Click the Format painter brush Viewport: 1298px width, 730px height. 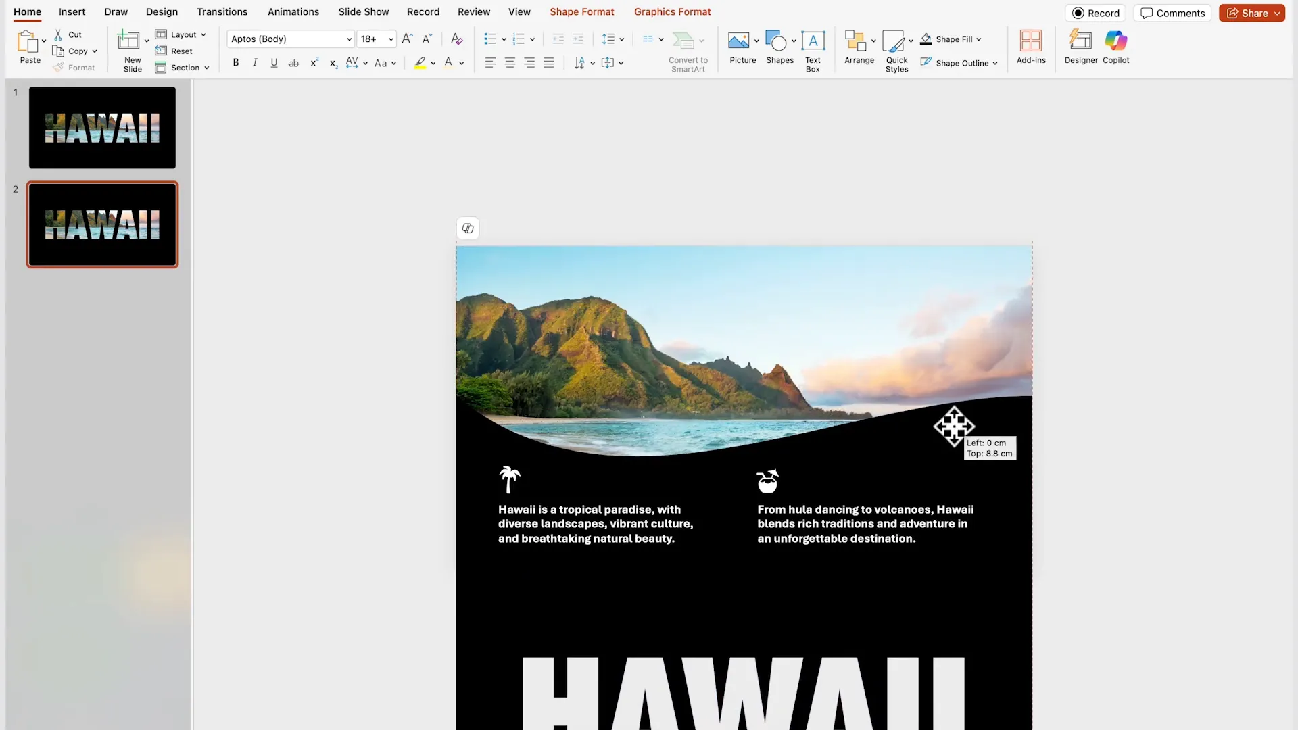coord(59,68)
